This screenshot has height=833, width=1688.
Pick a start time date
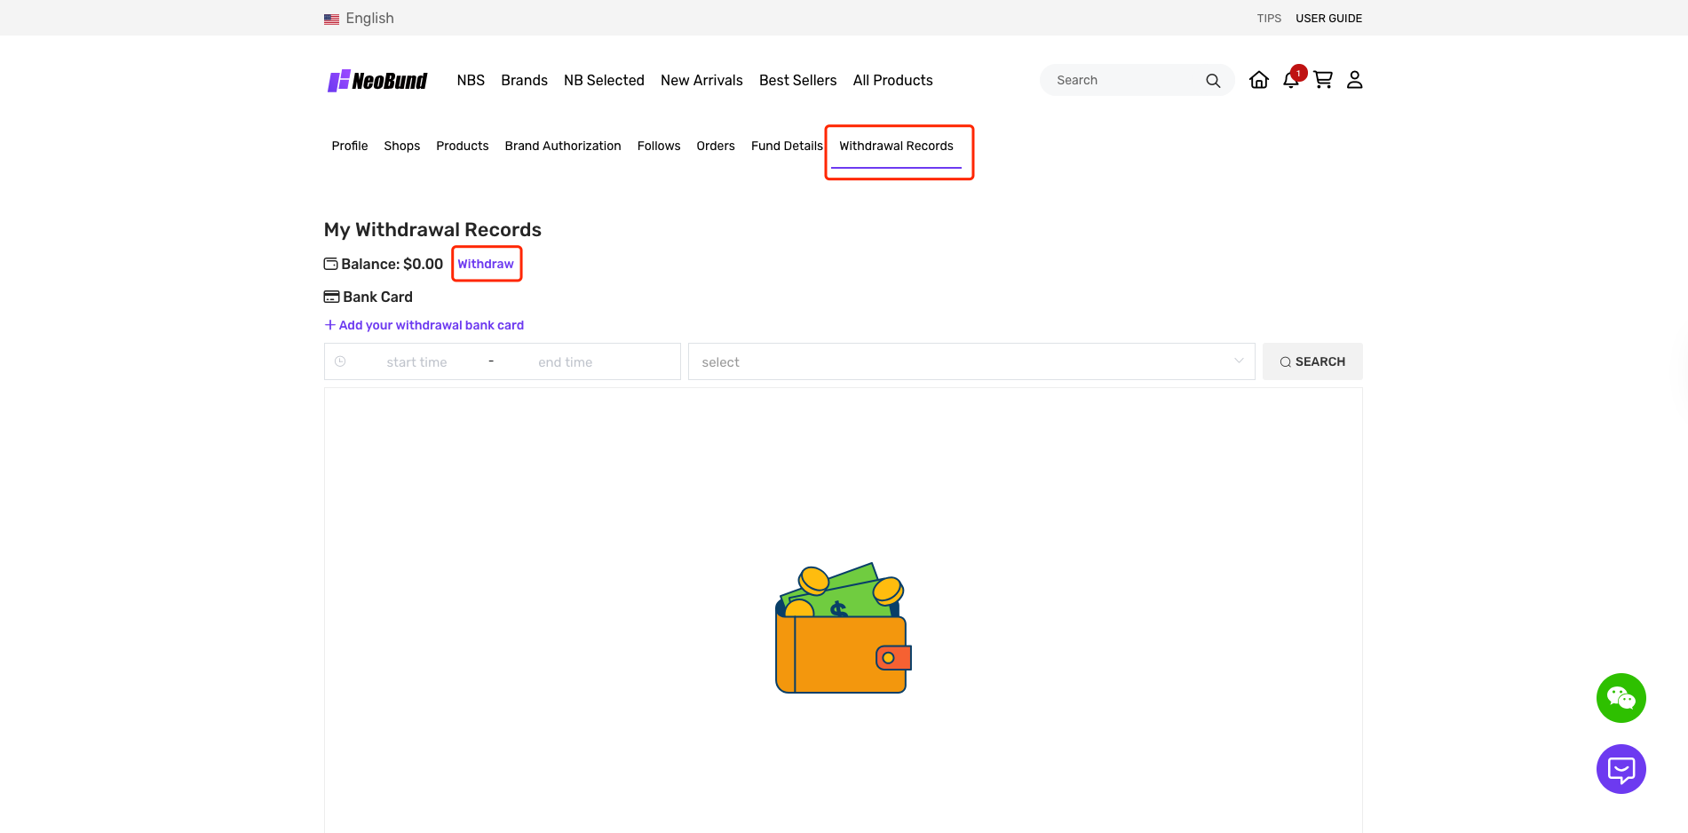pos(416,362)
